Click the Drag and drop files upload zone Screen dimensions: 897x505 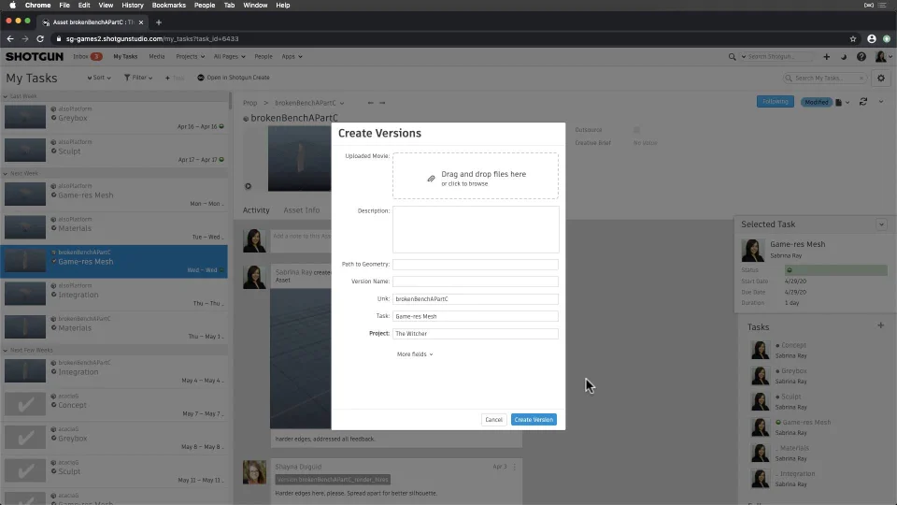click(x=476, y=176)
